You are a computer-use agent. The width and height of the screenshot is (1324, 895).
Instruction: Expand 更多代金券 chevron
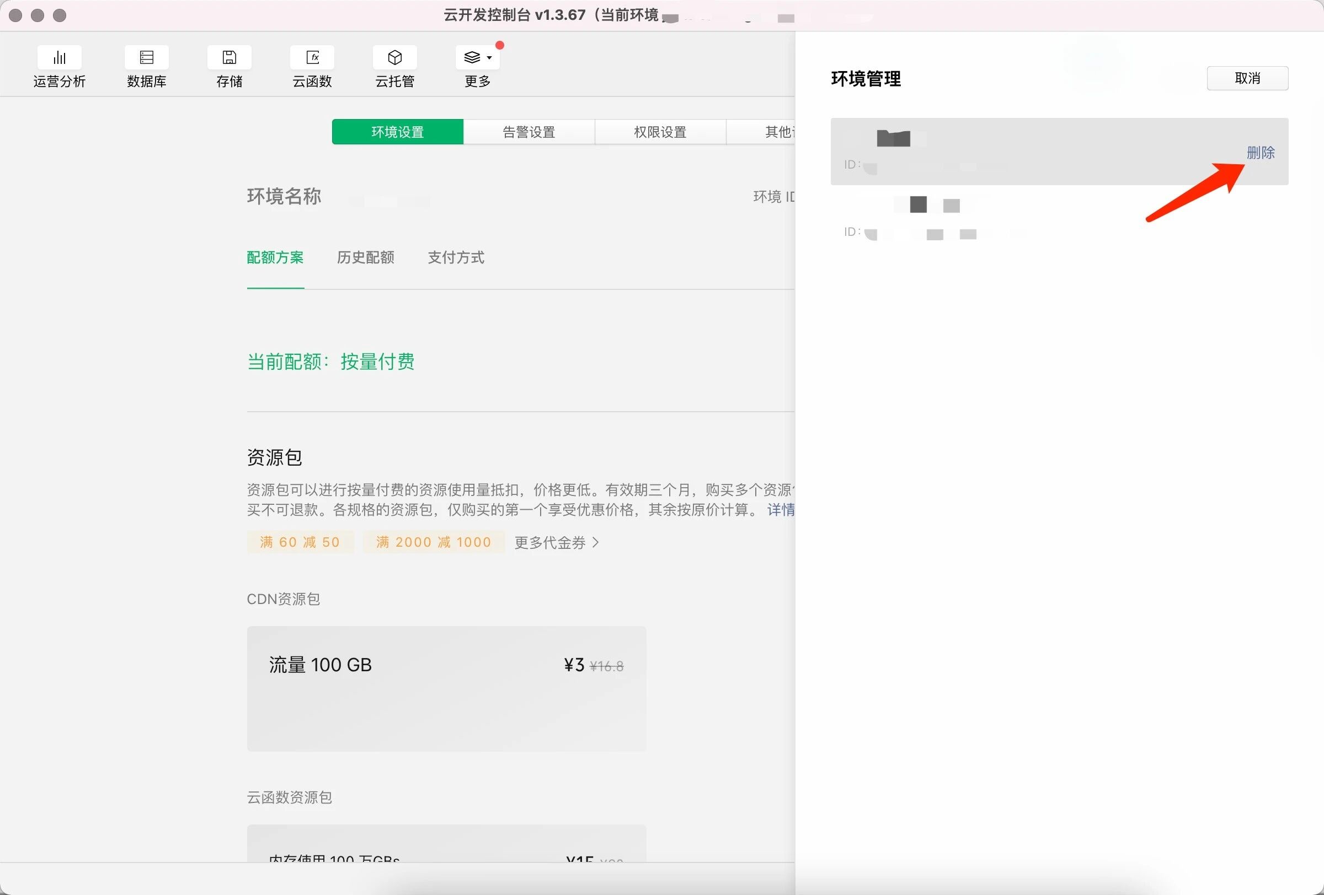click(595, 542)
